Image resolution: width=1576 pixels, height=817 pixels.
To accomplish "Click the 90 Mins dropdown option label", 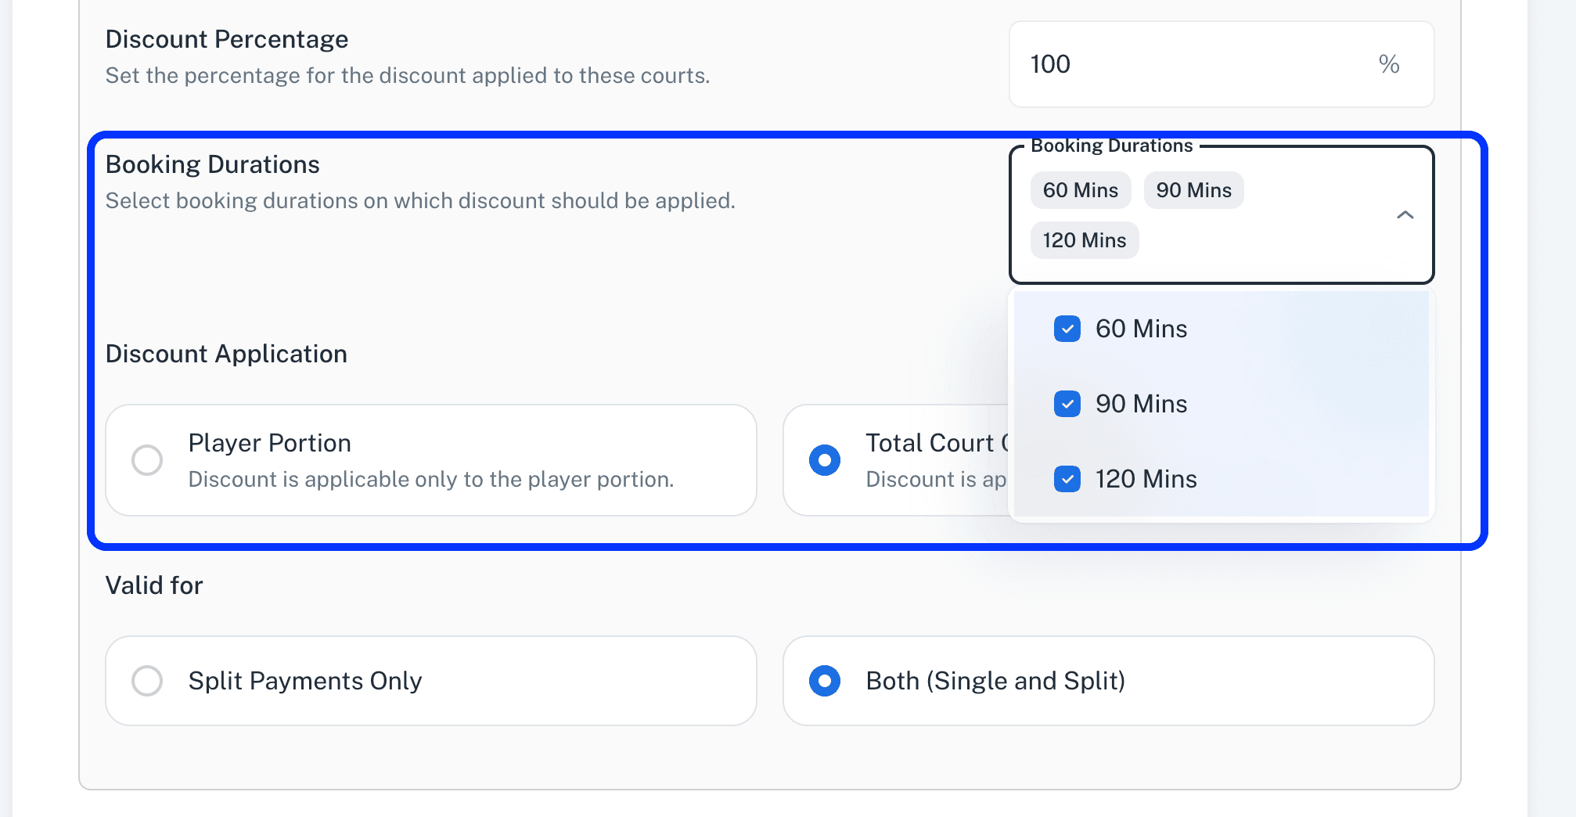I will 1141,404.
